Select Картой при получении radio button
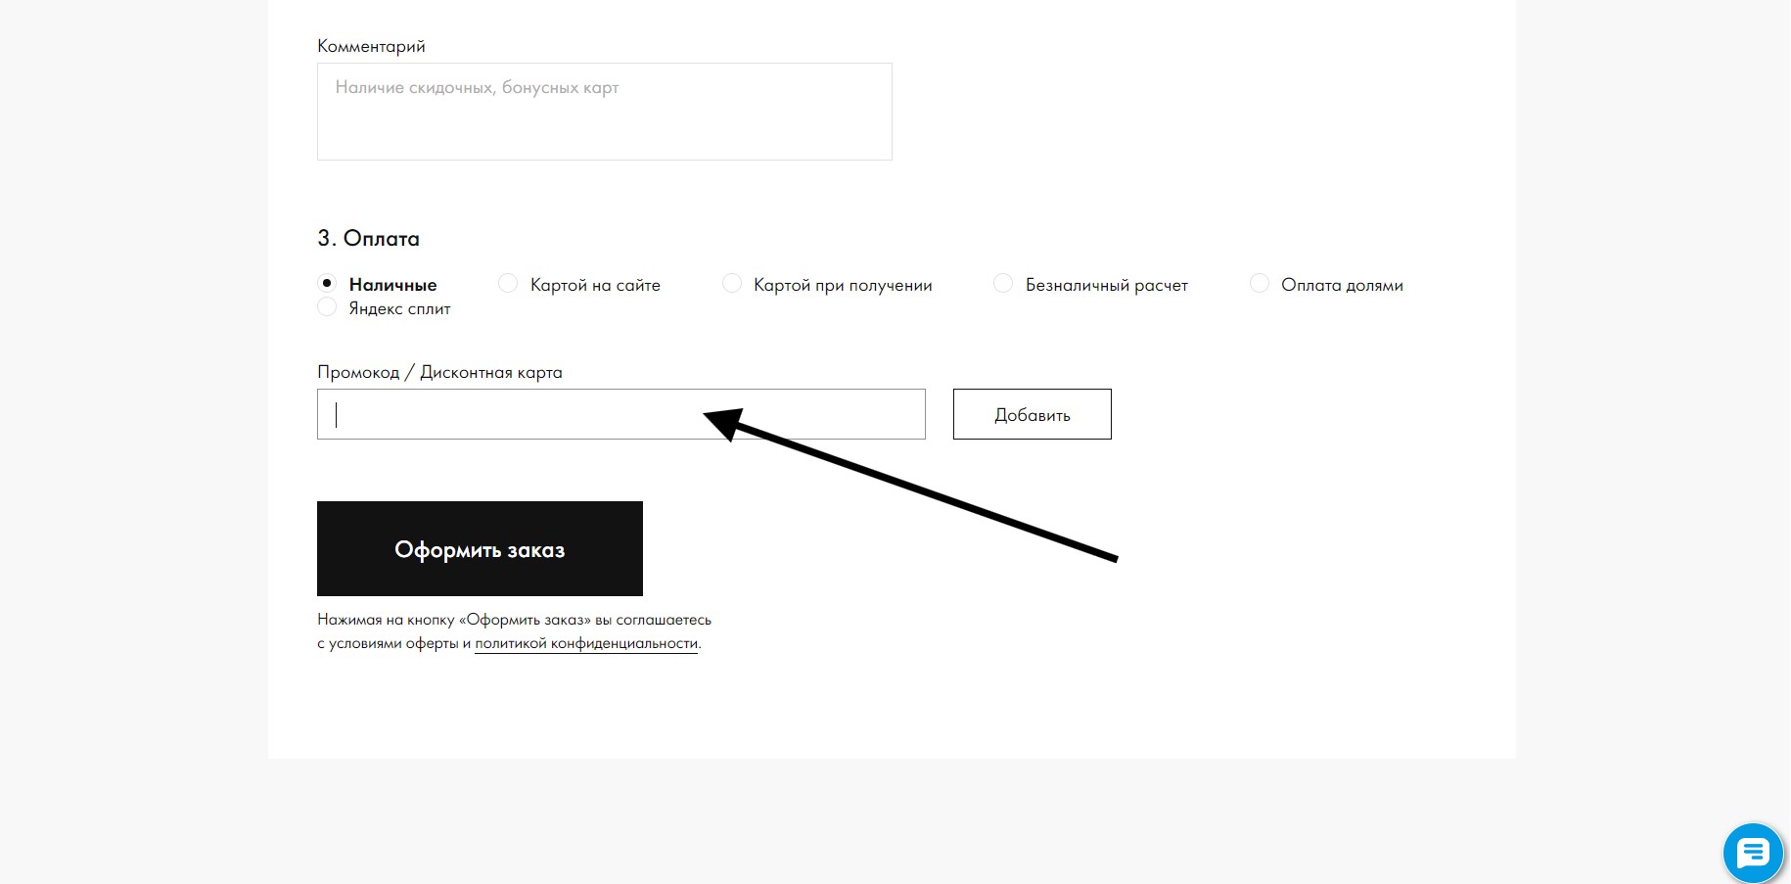This screenshot has width=1791, height=884. point(732,284)
